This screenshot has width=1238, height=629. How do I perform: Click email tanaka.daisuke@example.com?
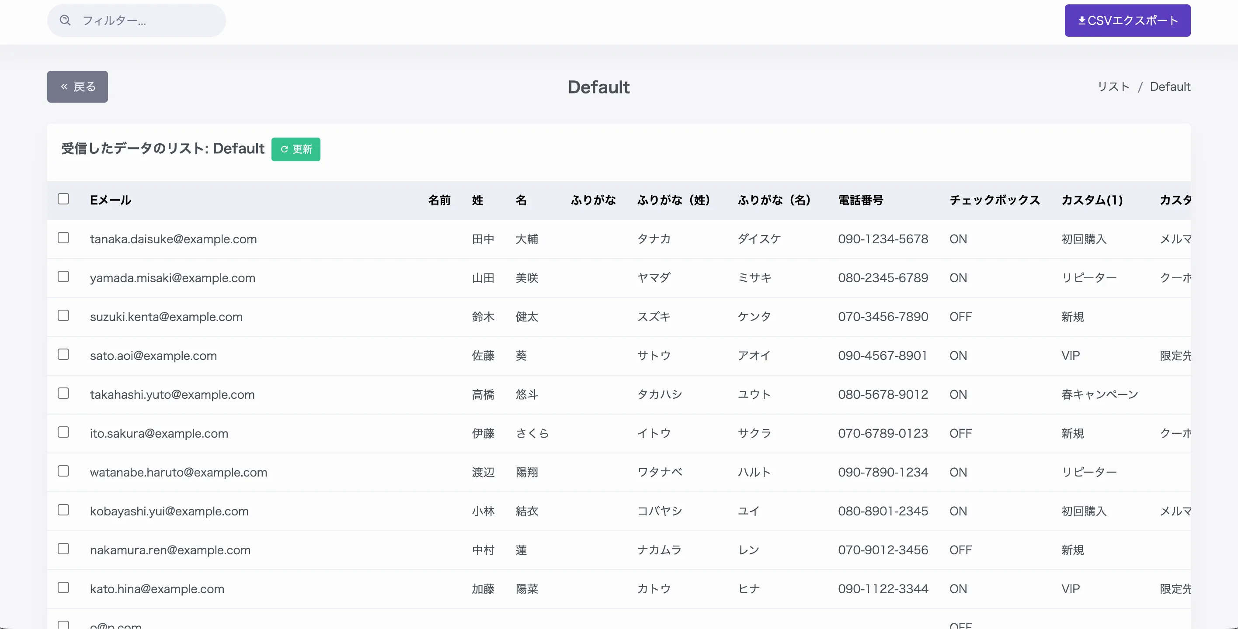(x=174, y=239)
